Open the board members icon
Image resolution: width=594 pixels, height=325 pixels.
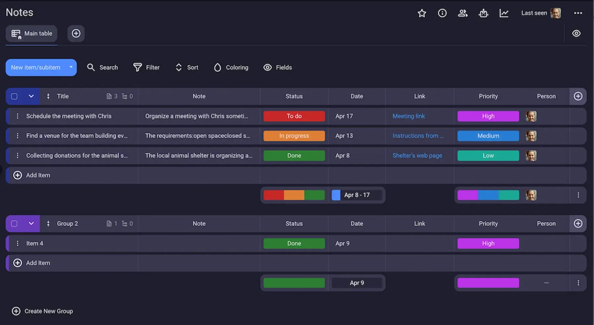(x=463, y=13)
